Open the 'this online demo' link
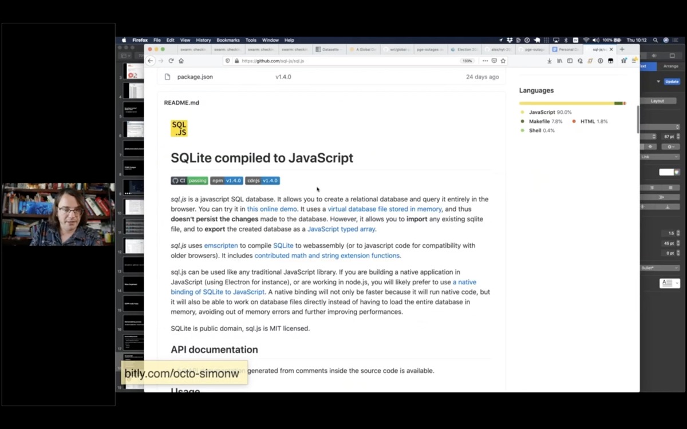This screenshot has width=687, height=429. 272,209
